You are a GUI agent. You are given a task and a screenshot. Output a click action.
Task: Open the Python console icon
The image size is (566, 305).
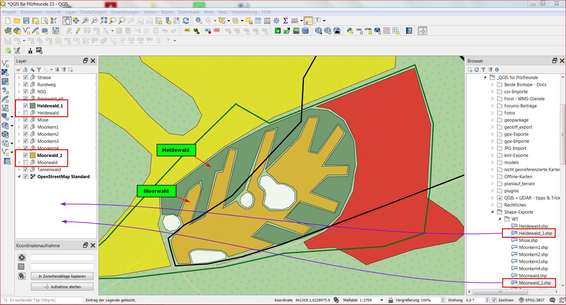pyautogui.click(x=350, y=31)
